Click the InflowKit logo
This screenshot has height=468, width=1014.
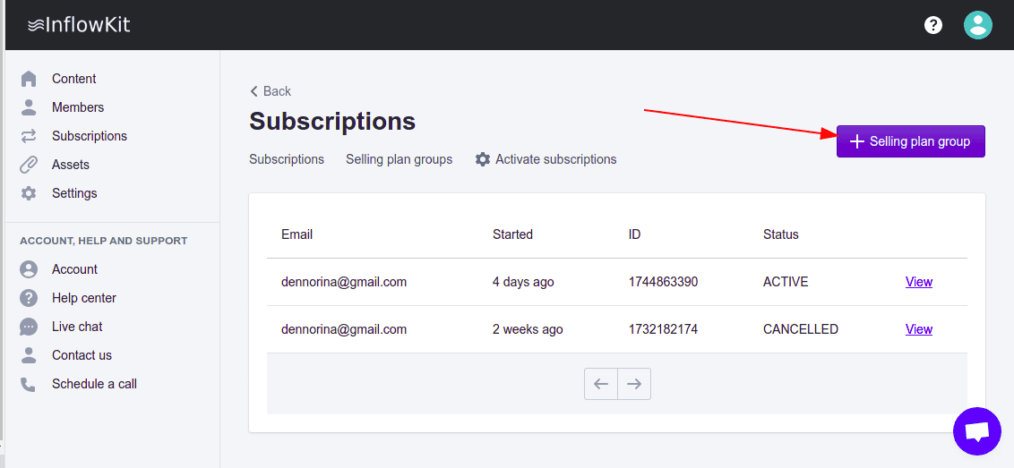tap(79, 25)
